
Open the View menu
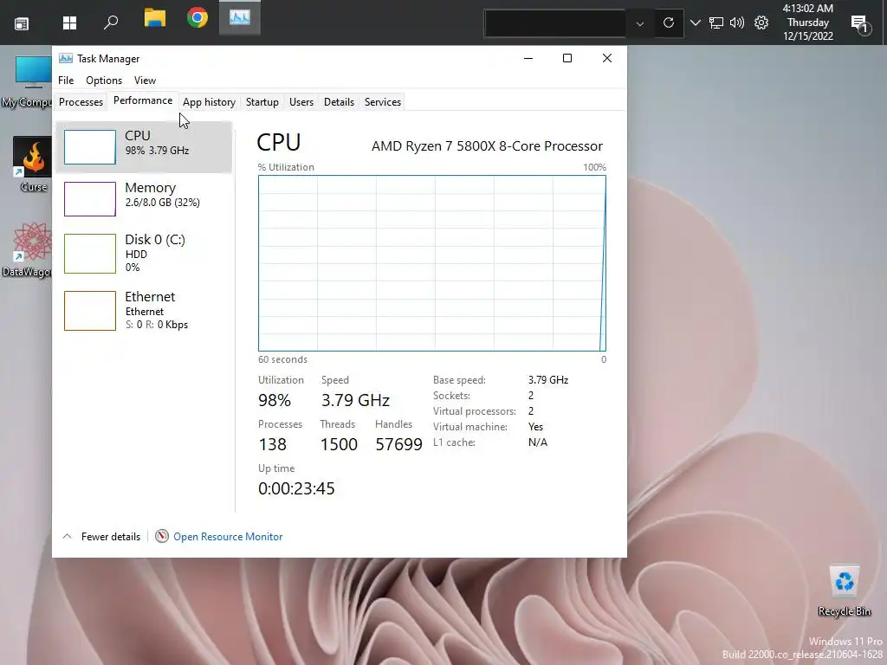click(x=145, y=81)
